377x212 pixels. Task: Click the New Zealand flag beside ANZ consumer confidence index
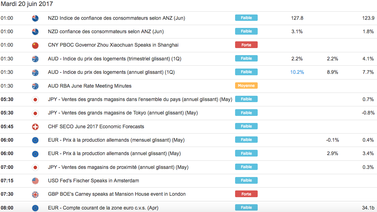tap(35, 18)
